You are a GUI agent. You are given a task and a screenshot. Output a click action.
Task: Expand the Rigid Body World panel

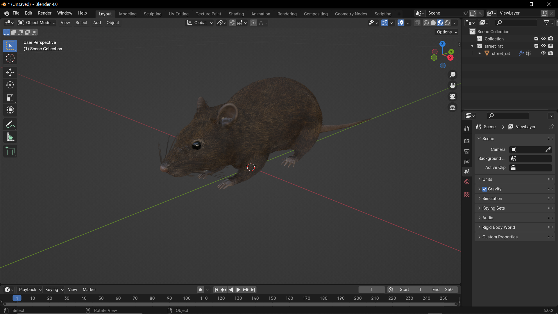tap(498, 227)
